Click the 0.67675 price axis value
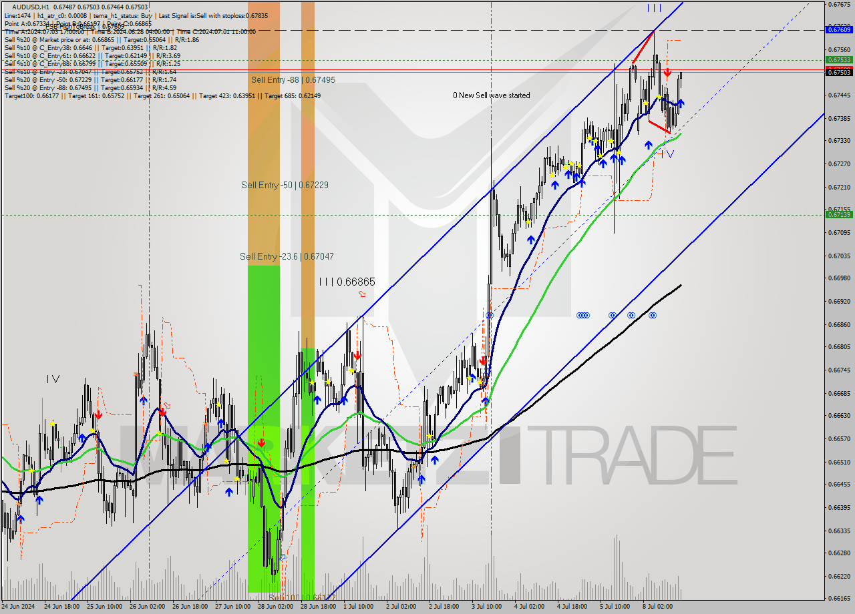 tap(839, 4)
